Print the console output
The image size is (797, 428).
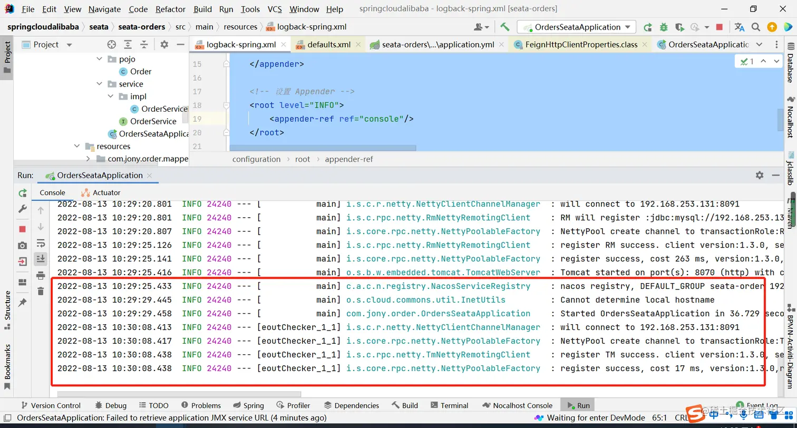(x=41, y=275)
